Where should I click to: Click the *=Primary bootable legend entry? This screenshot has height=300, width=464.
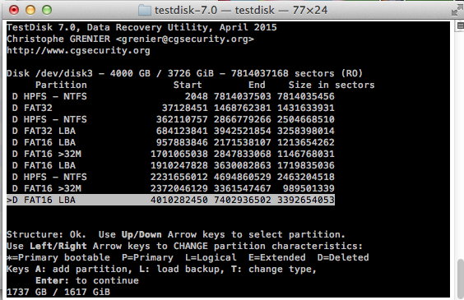pos(58,257)
